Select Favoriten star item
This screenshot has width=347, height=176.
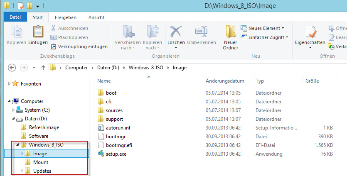15,83
